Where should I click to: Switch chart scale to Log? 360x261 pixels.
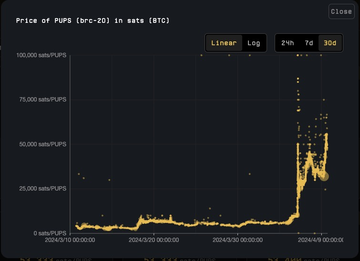pos(254,43)
